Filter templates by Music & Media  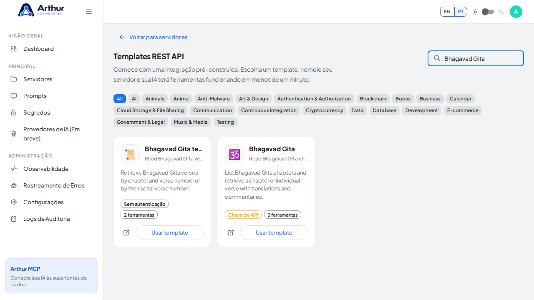[x=191, y=122]
